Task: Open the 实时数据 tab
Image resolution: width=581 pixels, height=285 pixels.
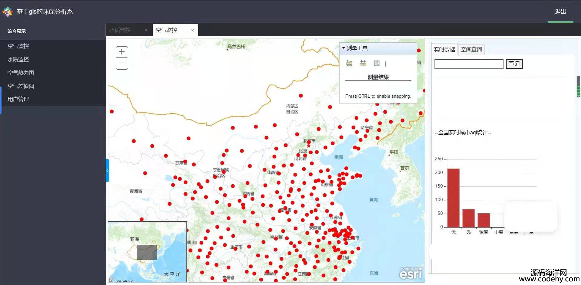Action: [x=444, y=49]
